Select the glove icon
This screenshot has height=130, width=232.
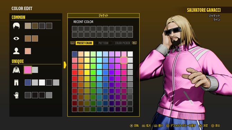point(16,95)
